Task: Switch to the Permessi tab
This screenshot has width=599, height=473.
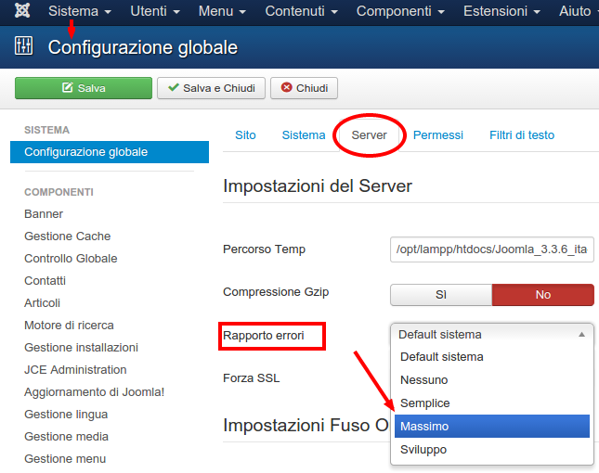Action: tap(437, 134)
